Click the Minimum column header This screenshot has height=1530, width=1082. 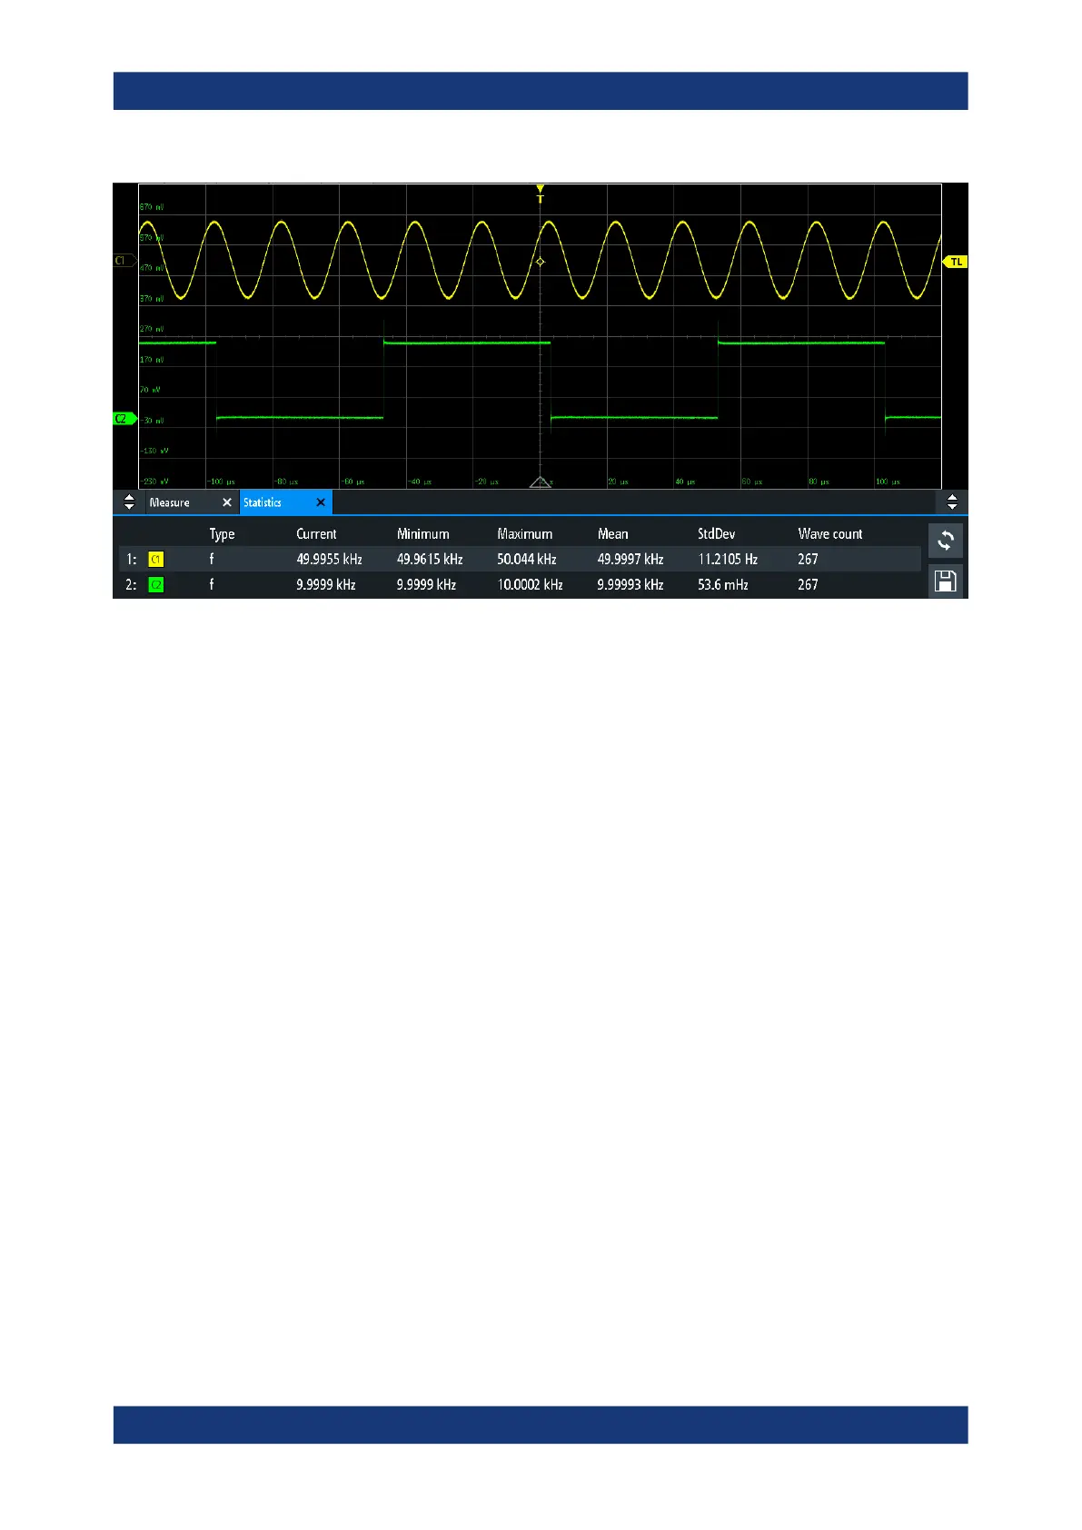click(423, 534)
